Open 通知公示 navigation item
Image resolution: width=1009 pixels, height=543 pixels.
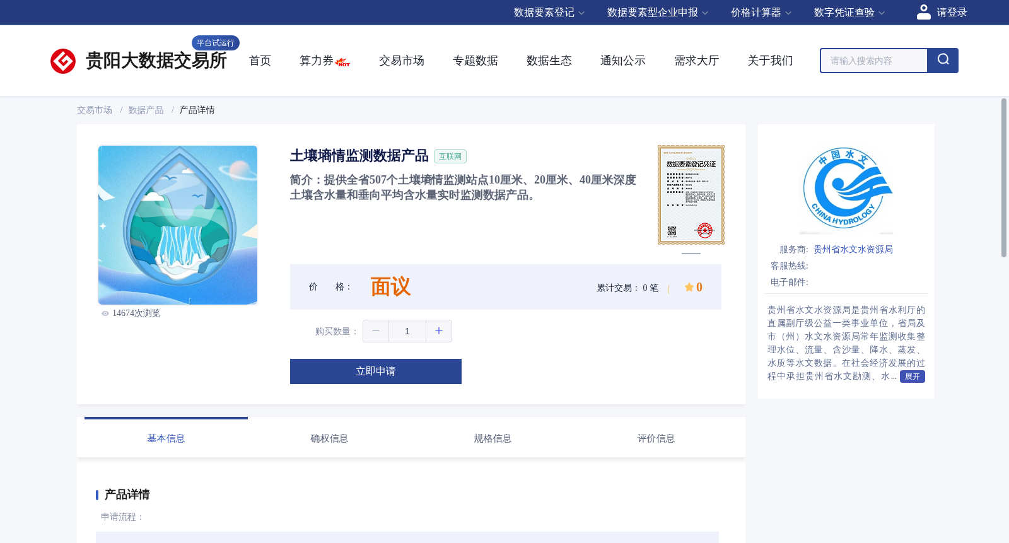(623, 61)
